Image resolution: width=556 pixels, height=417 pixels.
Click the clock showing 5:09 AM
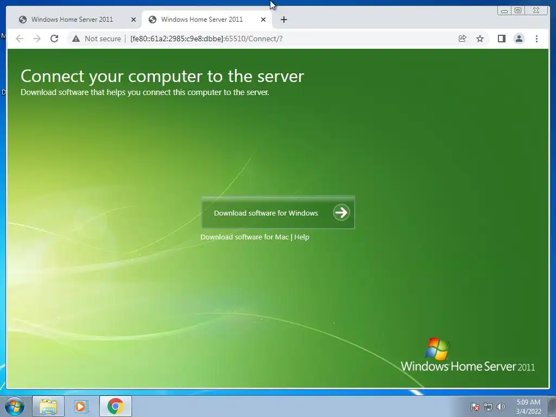pyautogui.click(x=528, y=407)
